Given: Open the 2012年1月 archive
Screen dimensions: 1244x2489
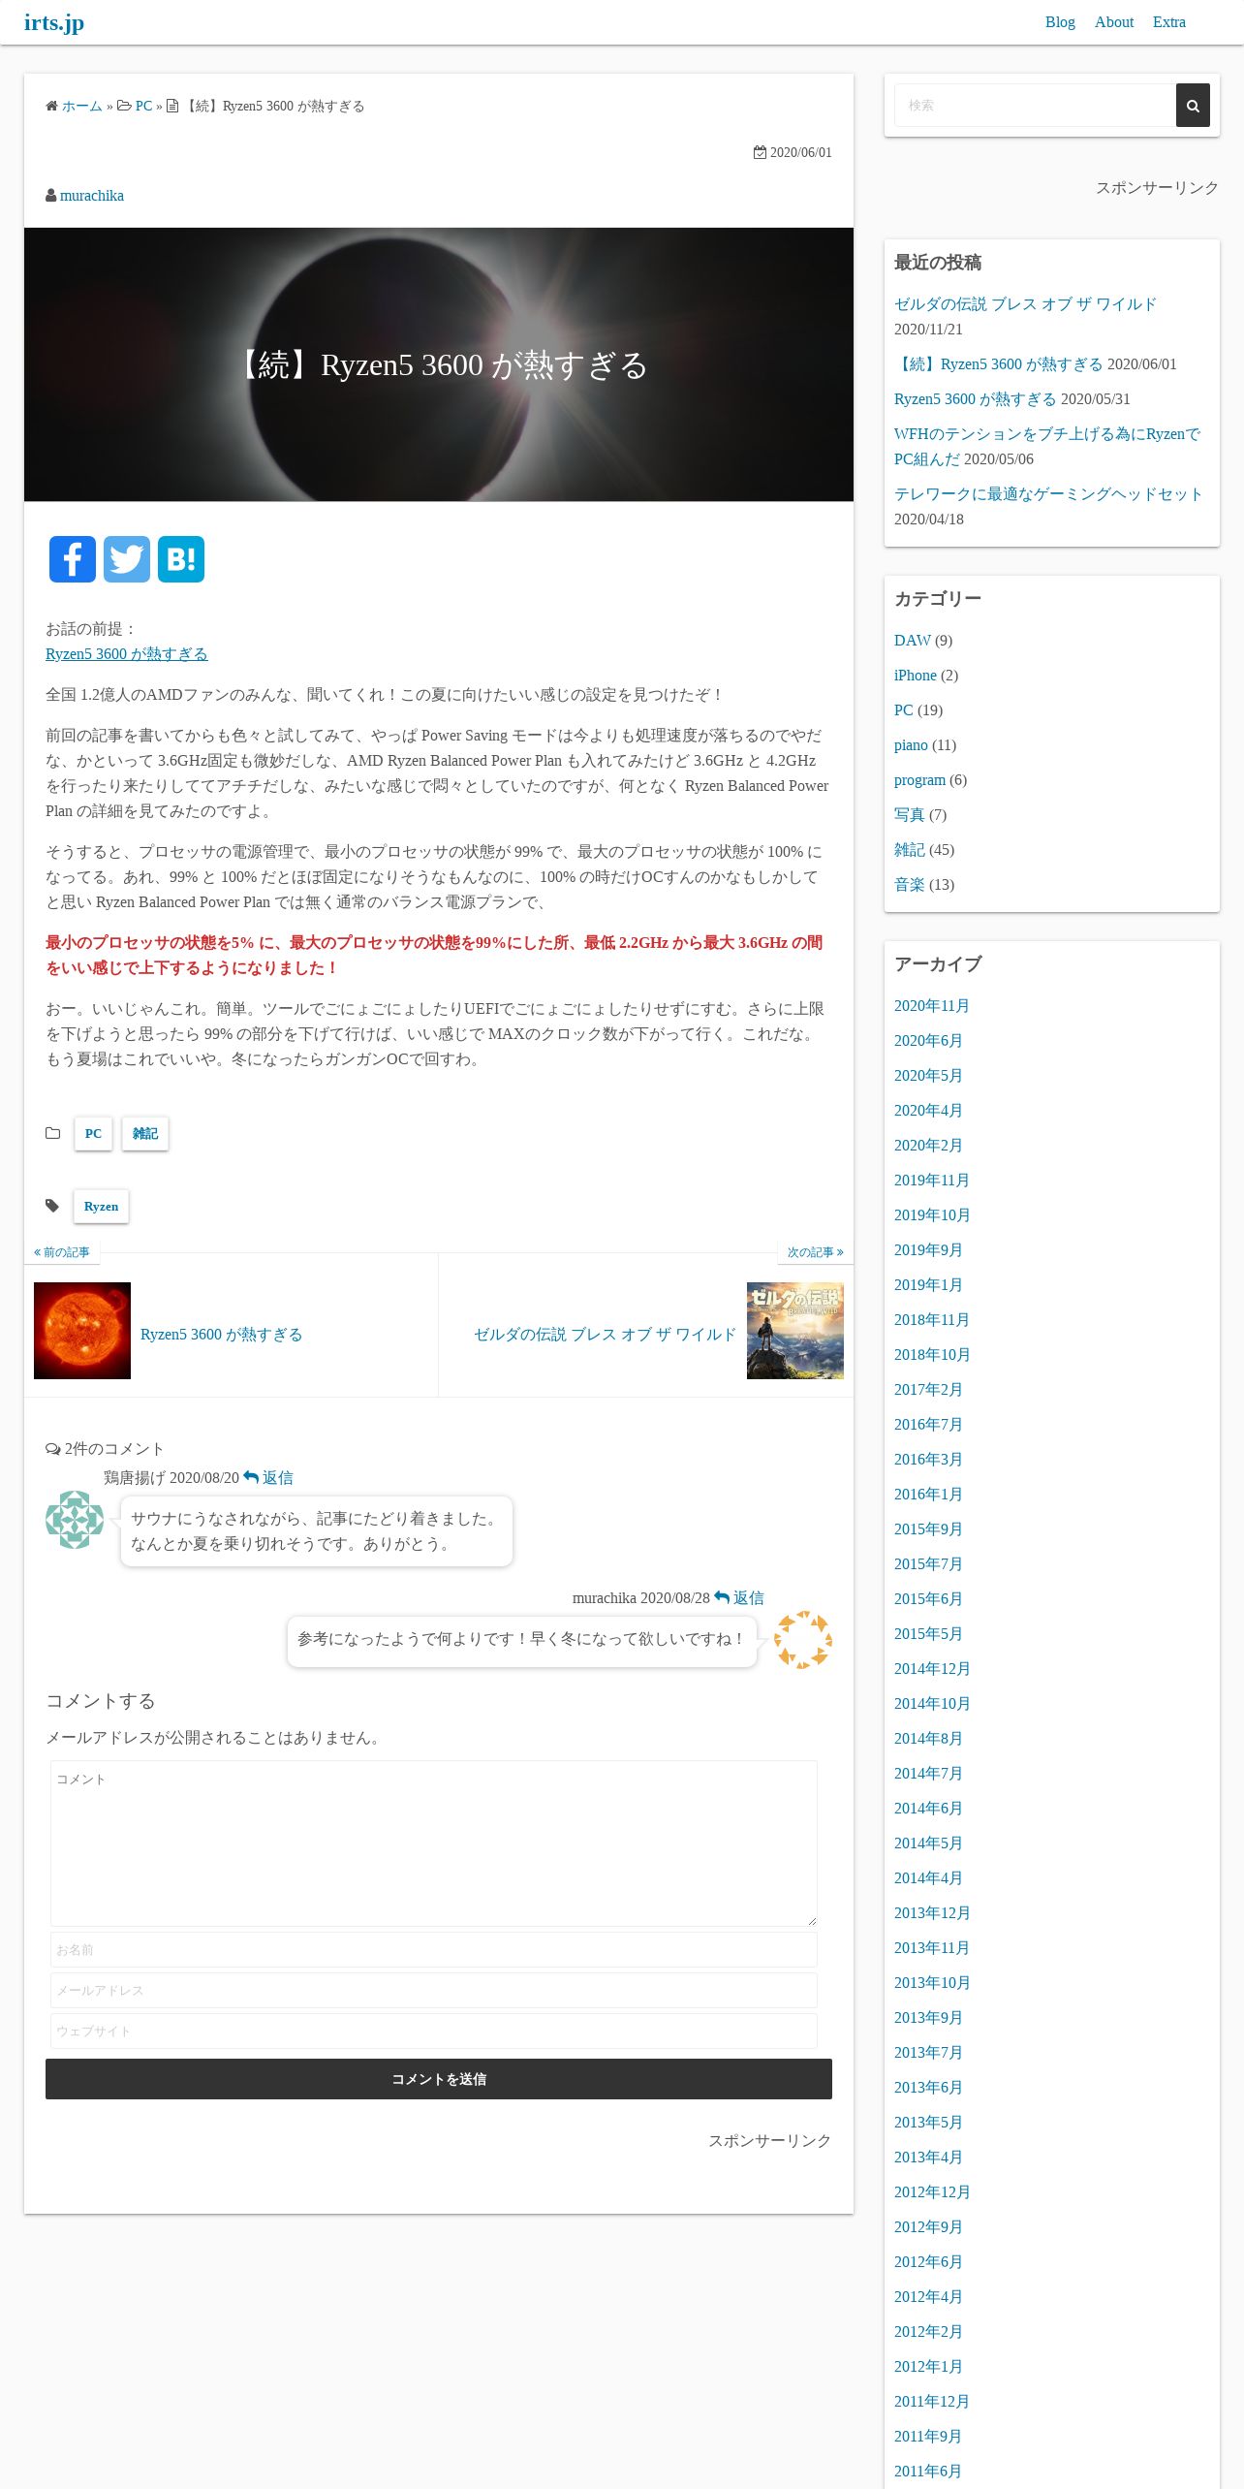Looking at the screenshot, I should (928, 2367).
